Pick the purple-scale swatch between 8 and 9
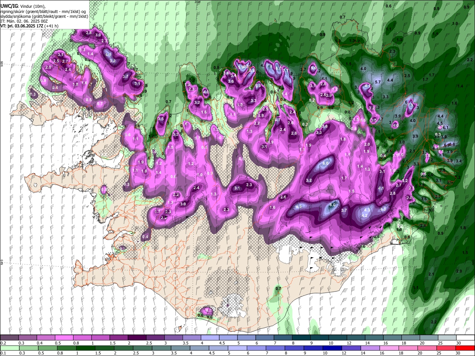The width and height of the screenshot is (475, 356). 301,337
